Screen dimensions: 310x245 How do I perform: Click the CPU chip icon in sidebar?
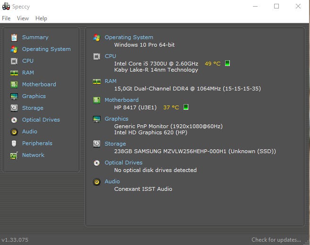click(14, 61)
